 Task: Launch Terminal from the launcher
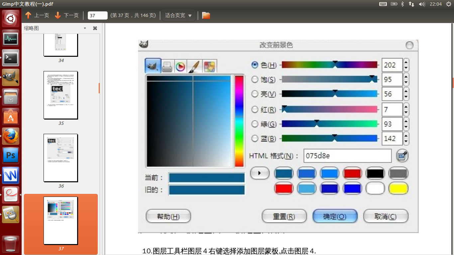tap(11, 58)
